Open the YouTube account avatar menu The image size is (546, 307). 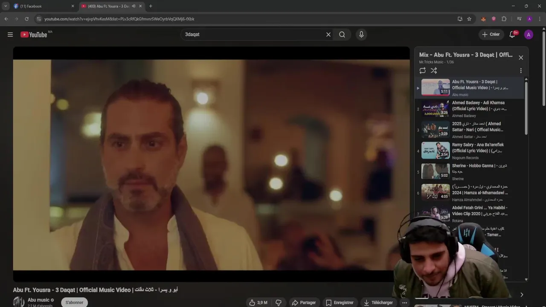click(x=529, y=35)
